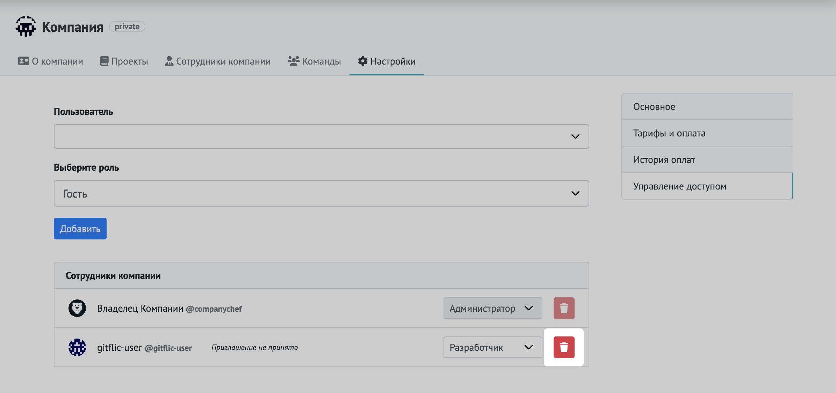The height and width of the screenshot is (393, 836).
Task: Open История оплат in the side menu
Action: tap(707, 160)
